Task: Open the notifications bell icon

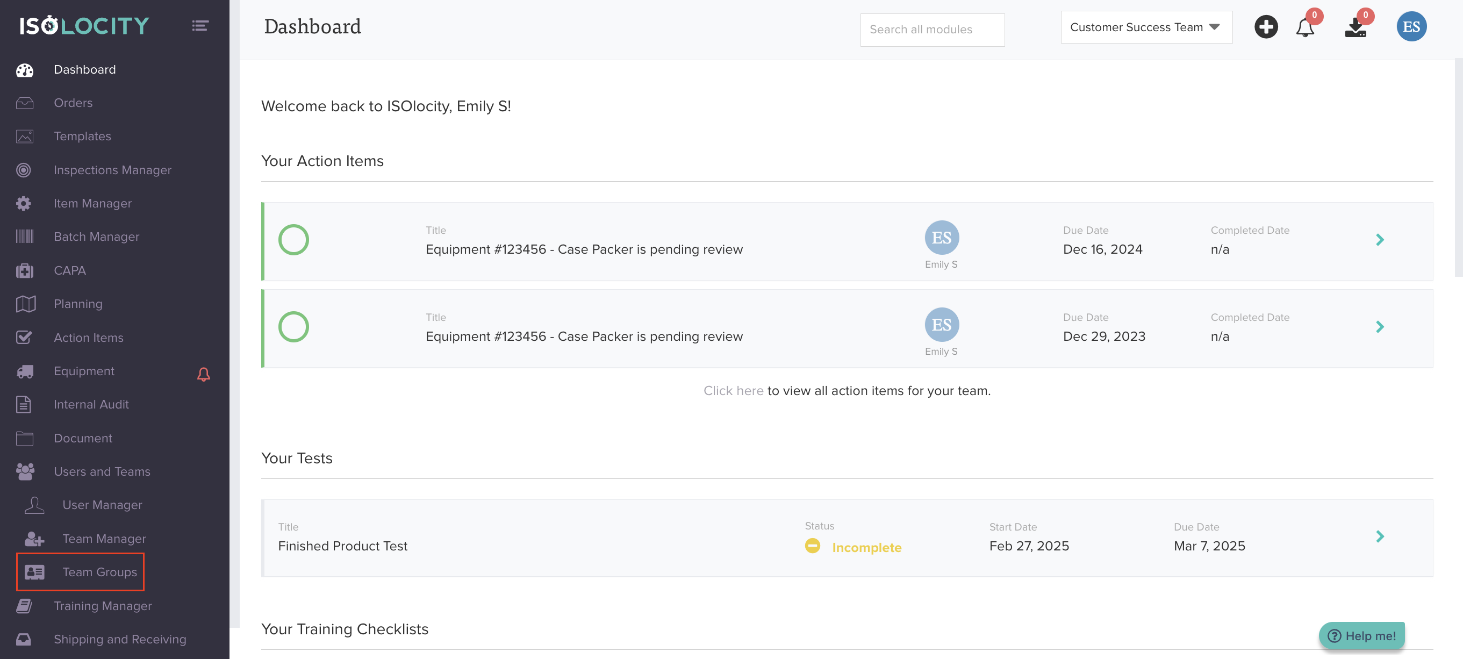Action: pyautogui.click(x=1304, y=28)
